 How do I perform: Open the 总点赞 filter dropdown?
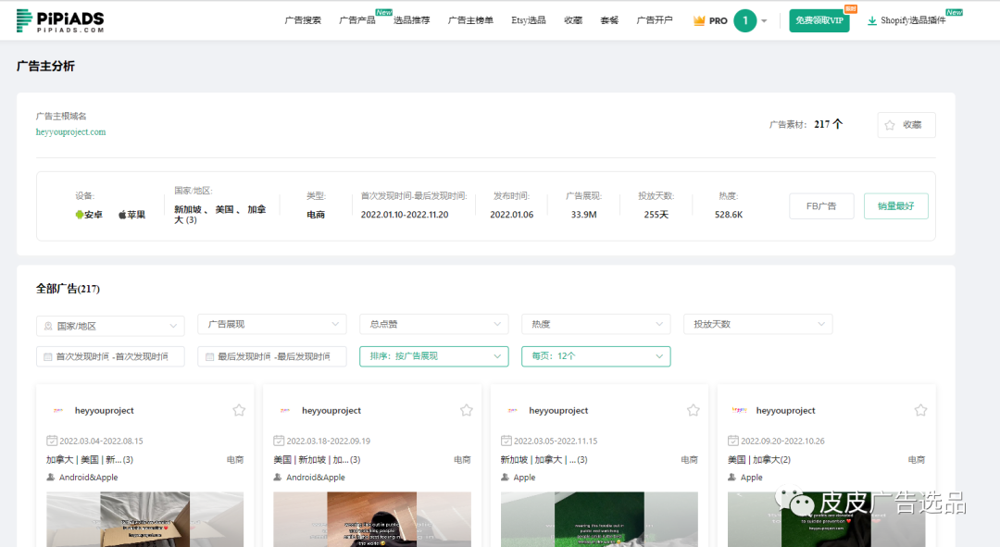coord(433,324)
